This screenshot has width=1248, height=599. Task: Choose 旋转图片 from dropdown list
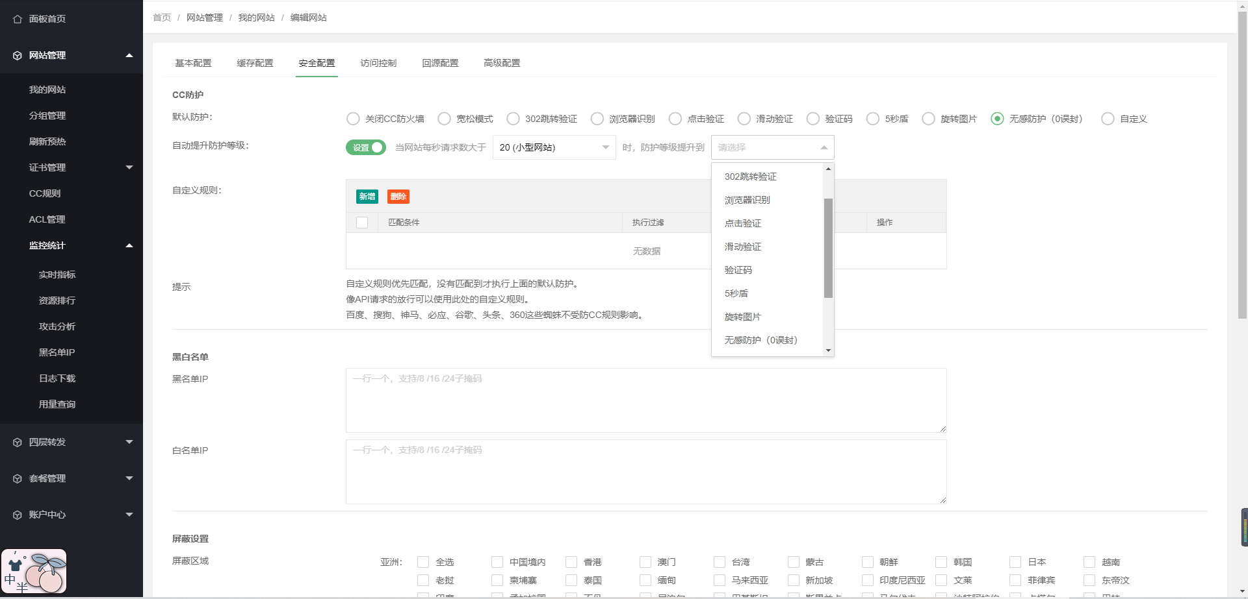point(743,317)
